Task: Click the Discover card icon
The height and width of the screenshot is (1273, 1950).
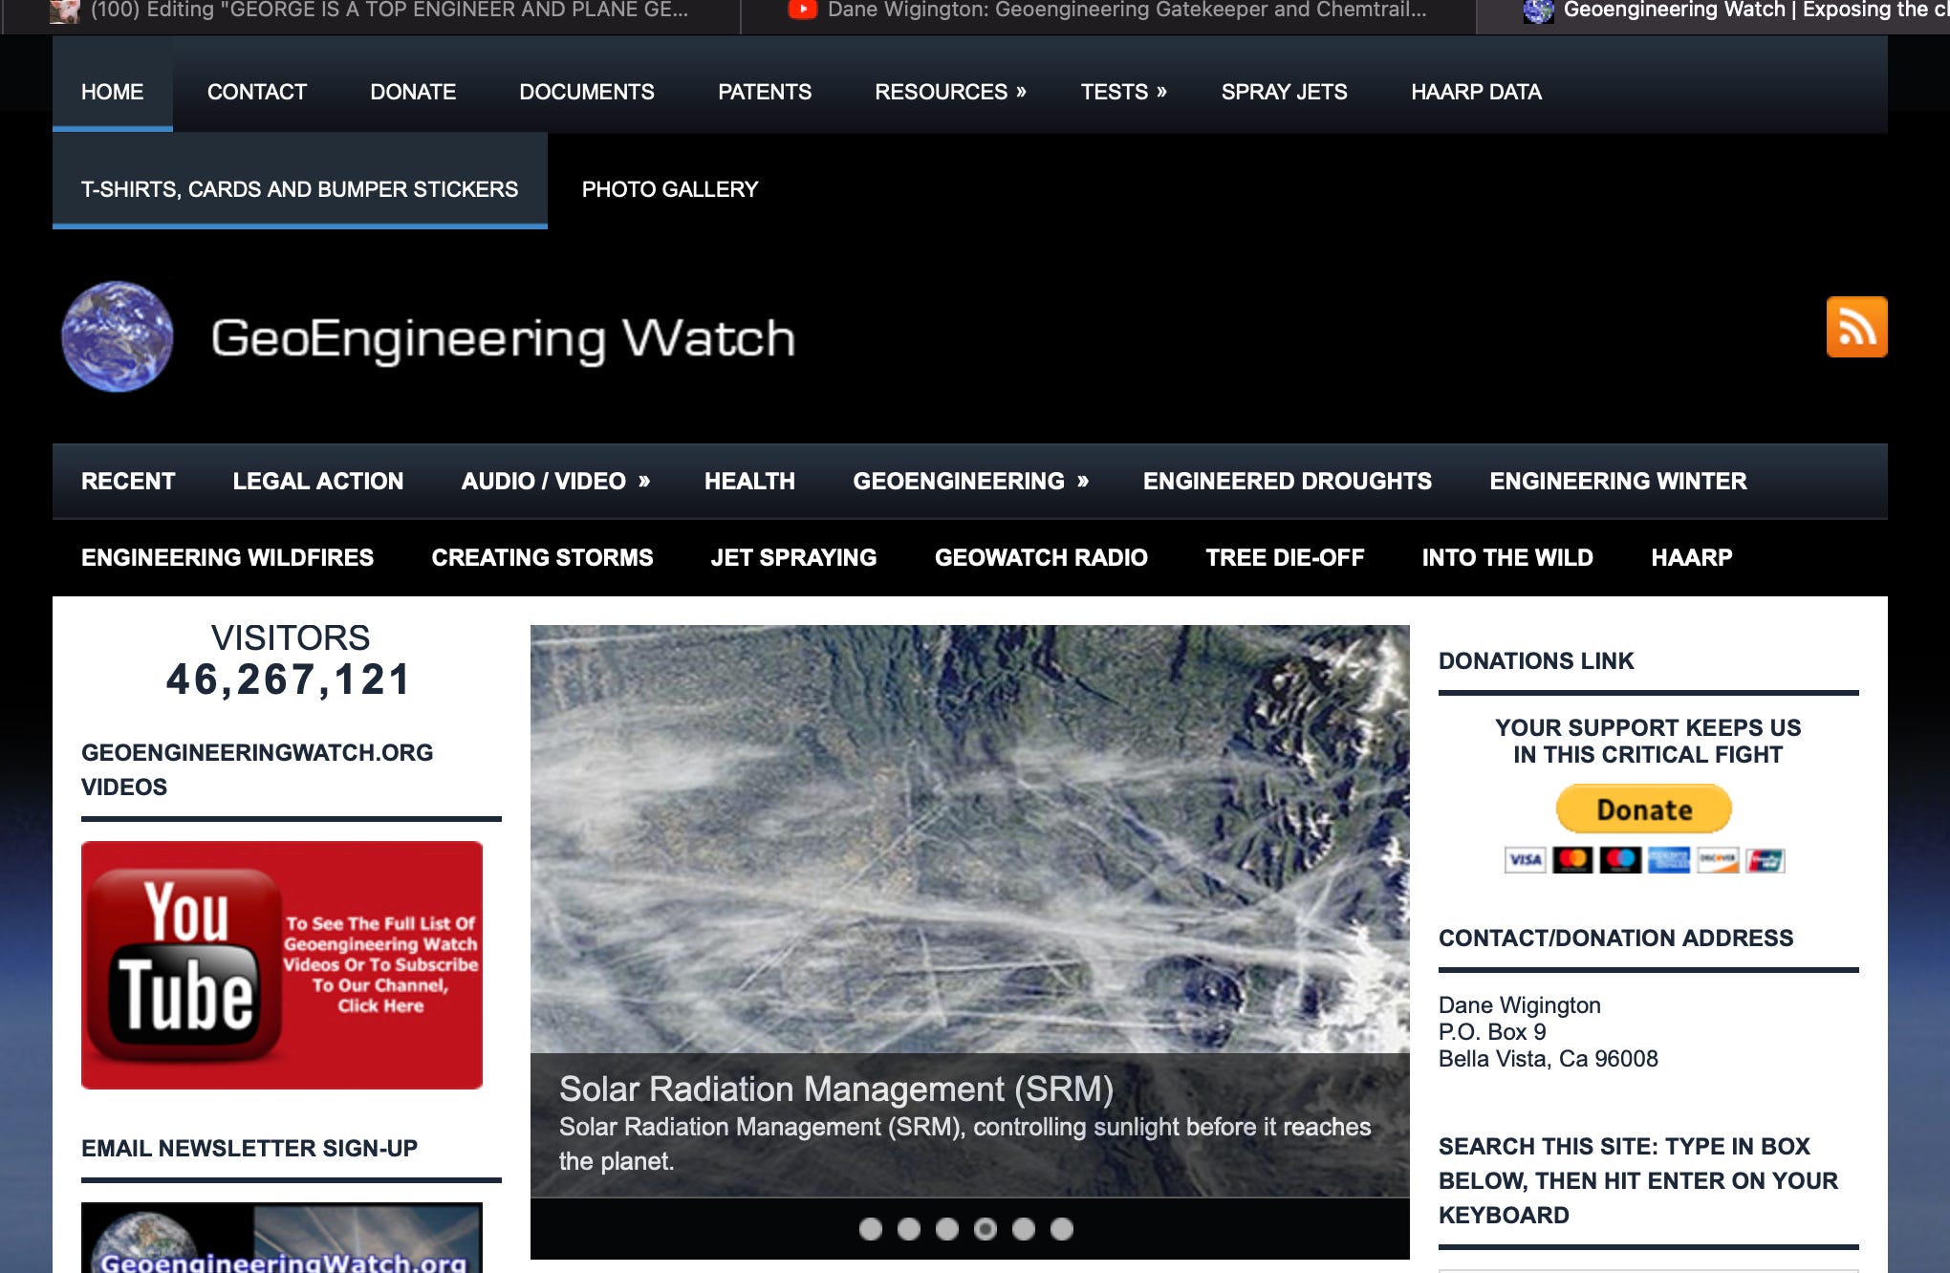Action: point(1717,860)
